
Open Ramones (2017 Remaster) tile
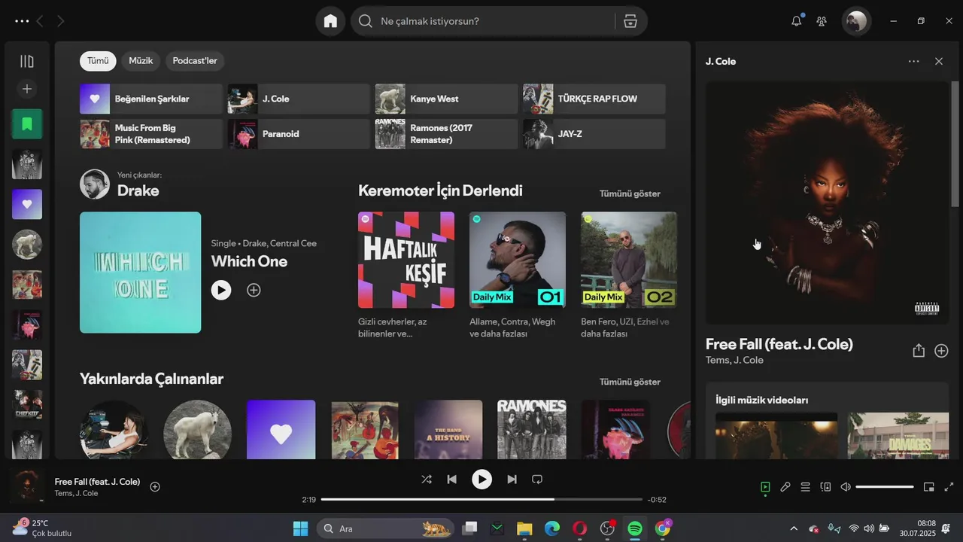[446, 134]
